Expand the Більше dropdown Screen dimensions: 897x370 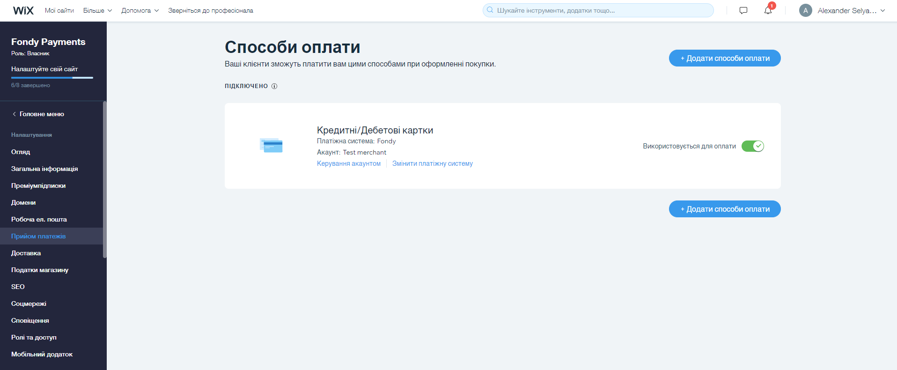(97, 10)
